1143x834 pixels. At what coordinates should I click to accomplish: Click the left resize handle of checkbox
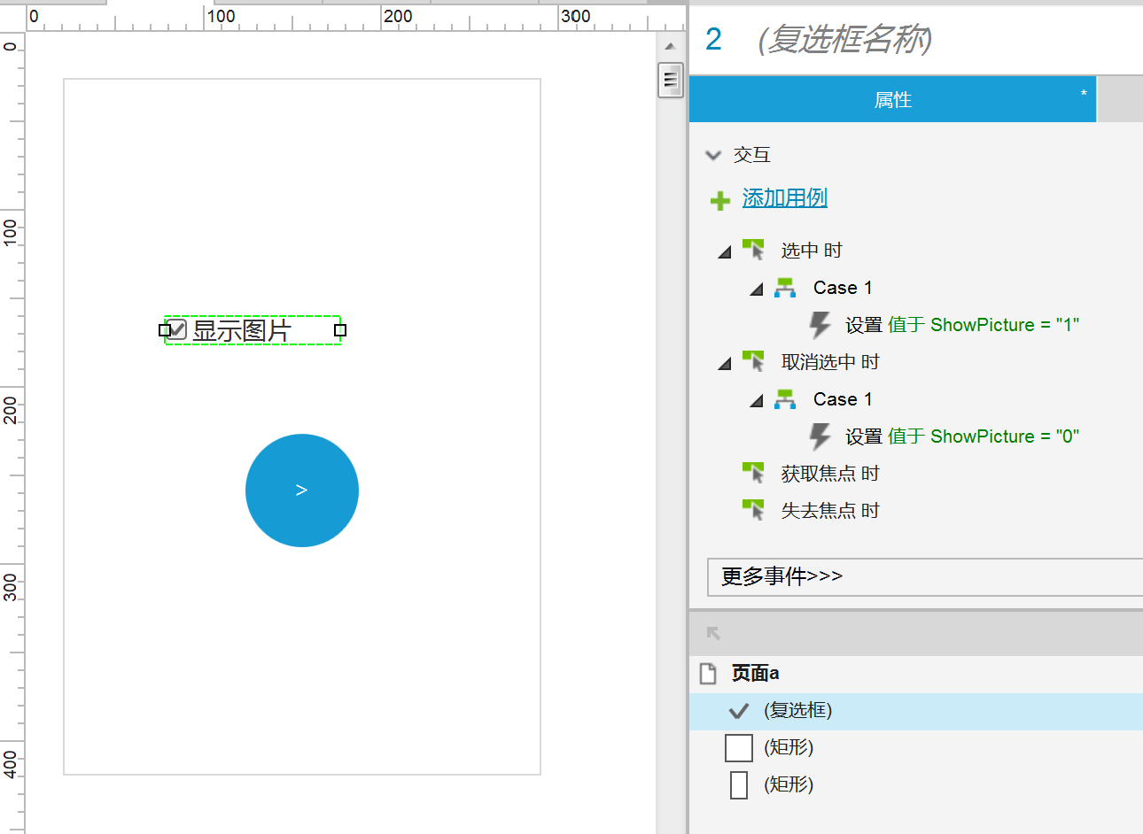[165, 330]
